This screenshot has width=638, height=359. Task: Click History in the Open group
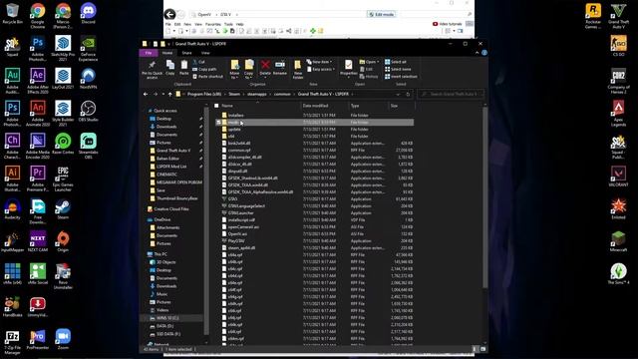click(369, 77)
